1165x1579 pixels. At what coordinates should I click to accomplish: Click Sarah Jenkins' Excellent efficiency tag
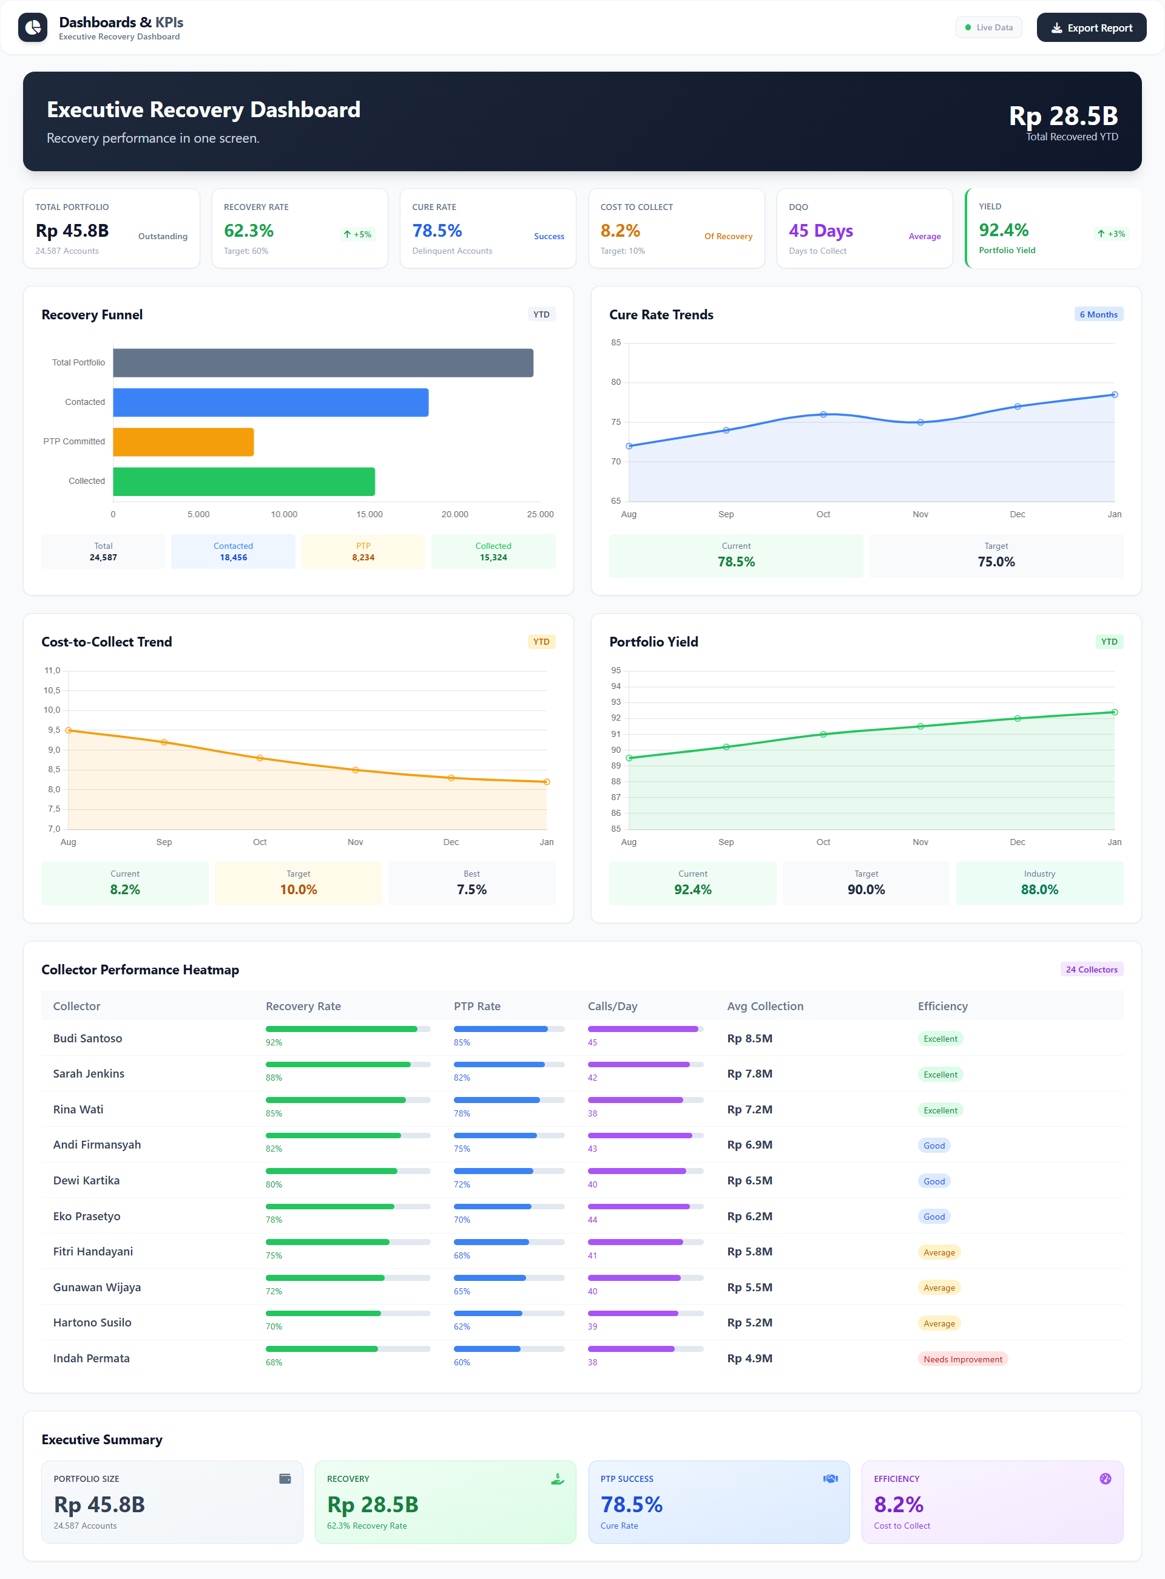940,1075
